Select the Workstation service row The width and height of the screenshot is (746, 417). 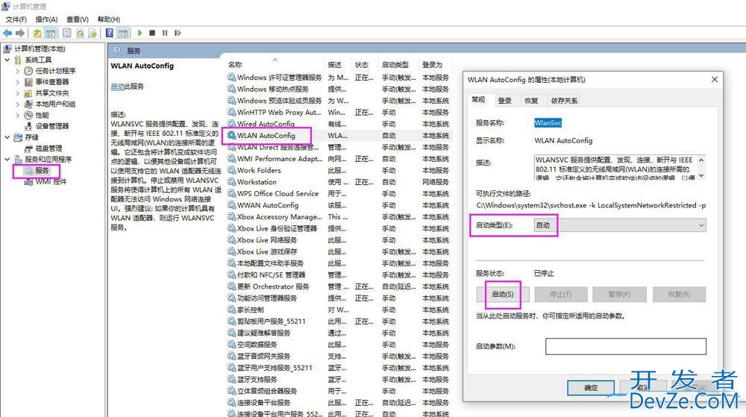[x=338, y=182]
